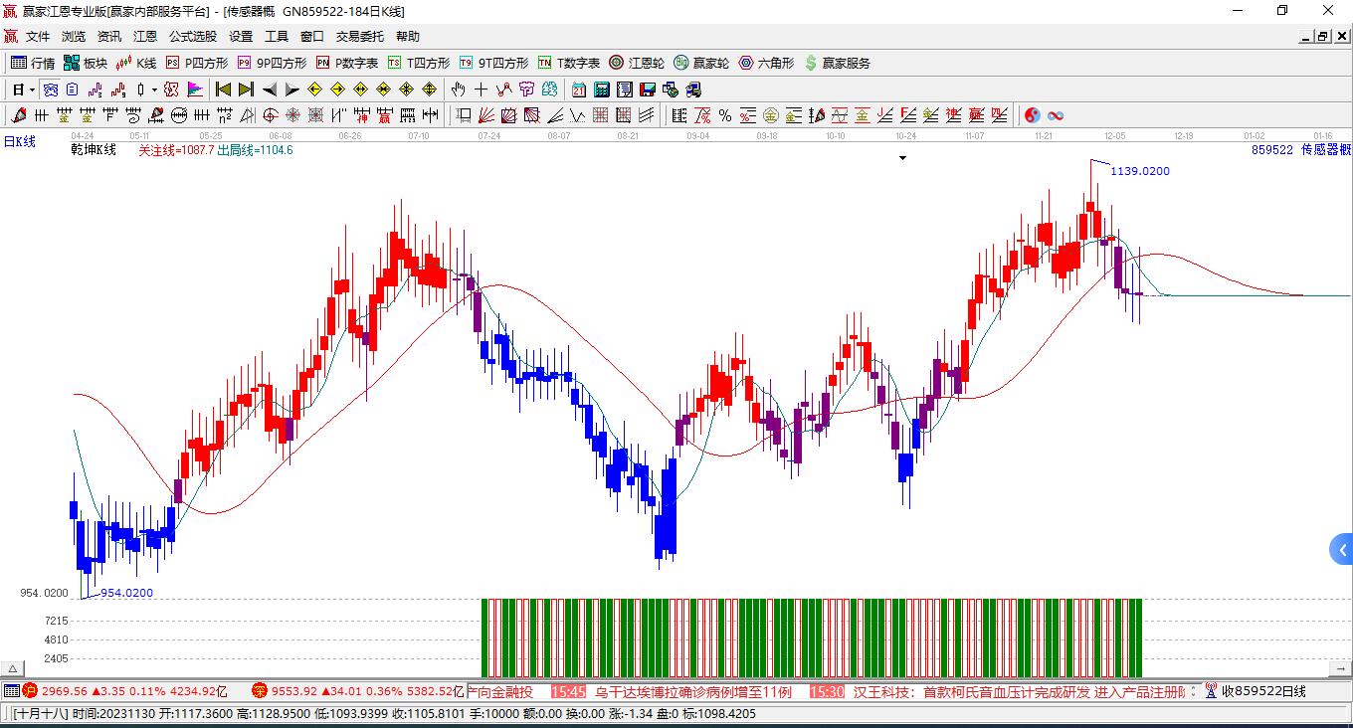Image resolution: width=1353 pixels, height=728 pixels.
Task: Click the black right arrow icon
Action: pos(291,90)
